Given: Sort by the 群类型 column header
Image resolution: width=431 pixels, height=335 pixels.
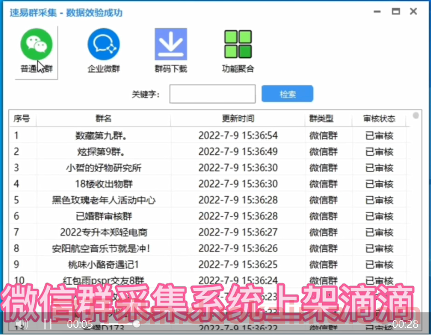Looking at the screenshot, I should coord(321,118).
